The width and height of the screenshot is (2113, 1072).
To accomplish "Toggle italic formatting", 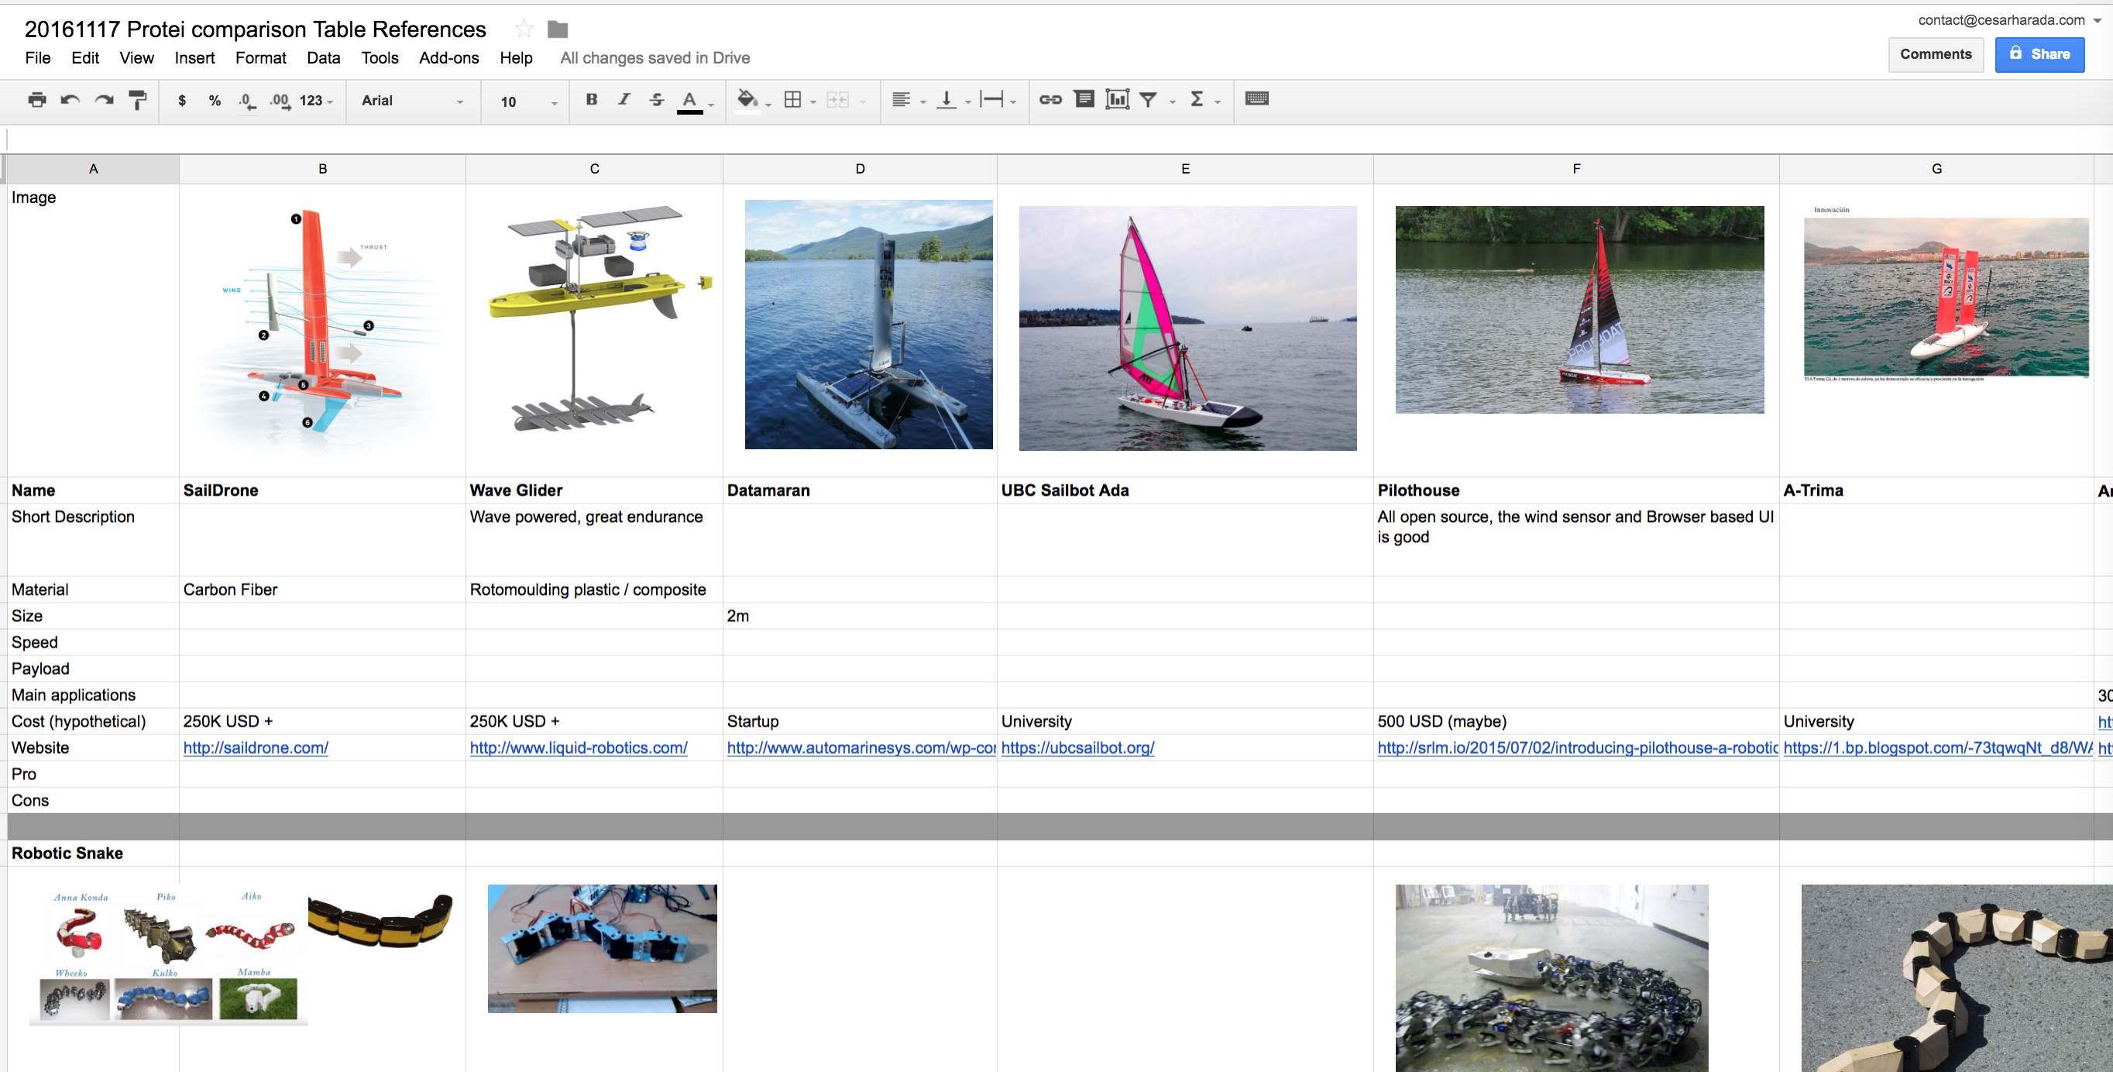I will click(x=624, y=99).
